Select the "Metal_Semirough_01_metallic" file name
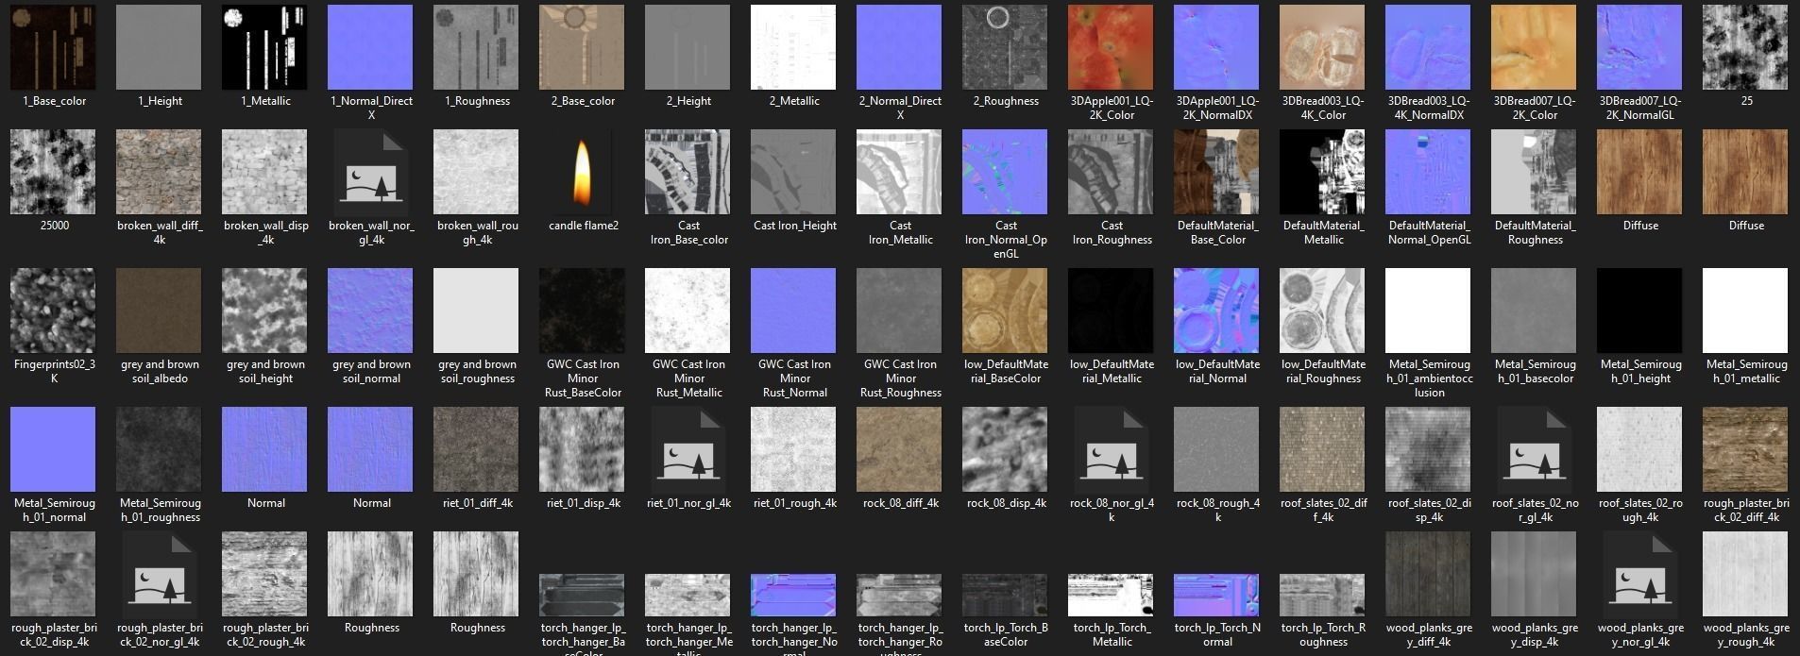This screenshot has height=656, width=1800. [x=1746, y=371]
